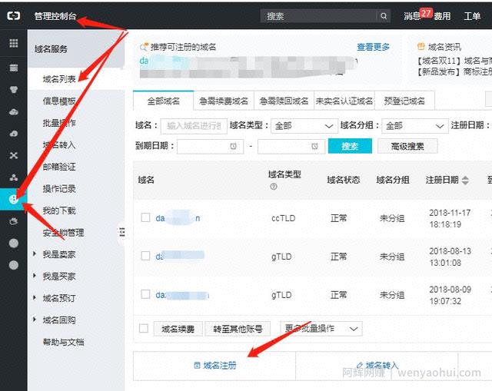Click the 高级搜索 button
Screen dimensions: 492x391
(407, 146)
